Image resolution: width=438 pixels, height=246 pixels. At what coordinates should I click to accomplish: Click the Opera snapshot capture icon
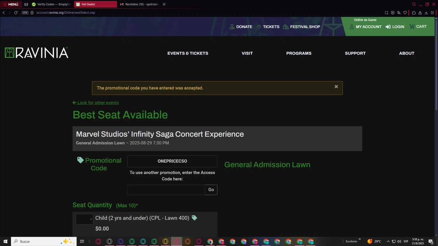click(386, 13)
